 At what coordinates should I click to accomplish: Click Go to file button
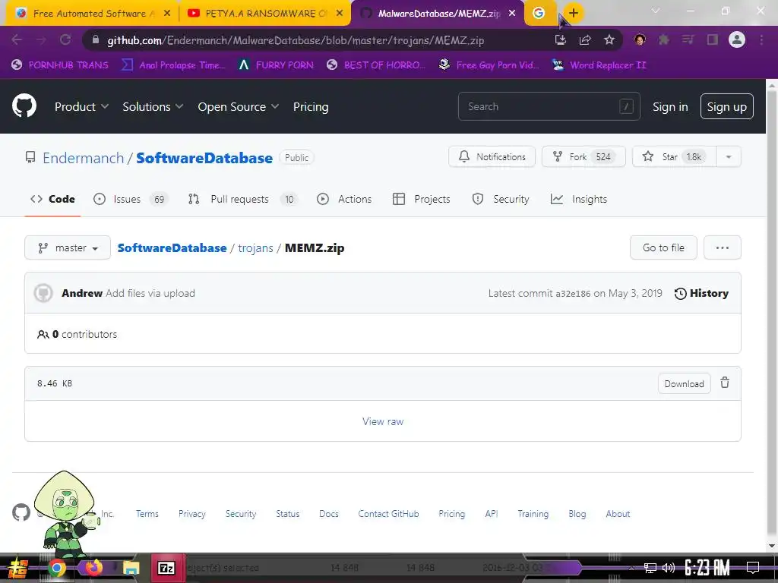click(663, 247)
